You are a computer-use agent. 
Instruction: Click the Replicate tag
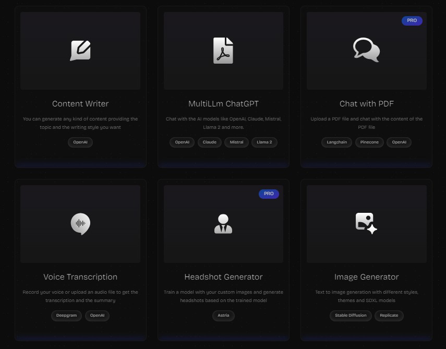(x=389, y=316)
